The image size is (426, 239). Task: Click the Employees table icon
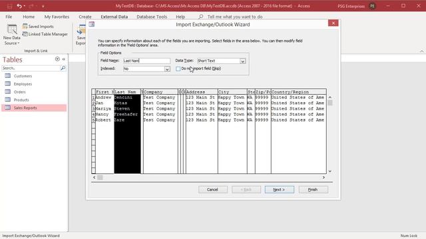pos(8,84)
